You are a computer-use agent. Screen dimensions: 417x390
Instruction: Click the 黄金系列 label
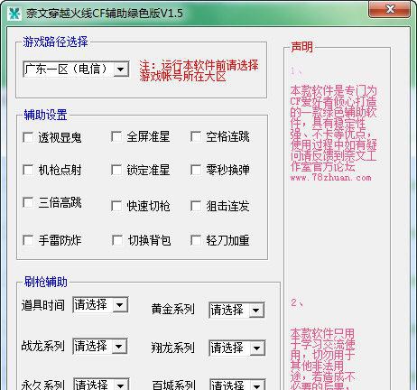[x=173, y=310]
